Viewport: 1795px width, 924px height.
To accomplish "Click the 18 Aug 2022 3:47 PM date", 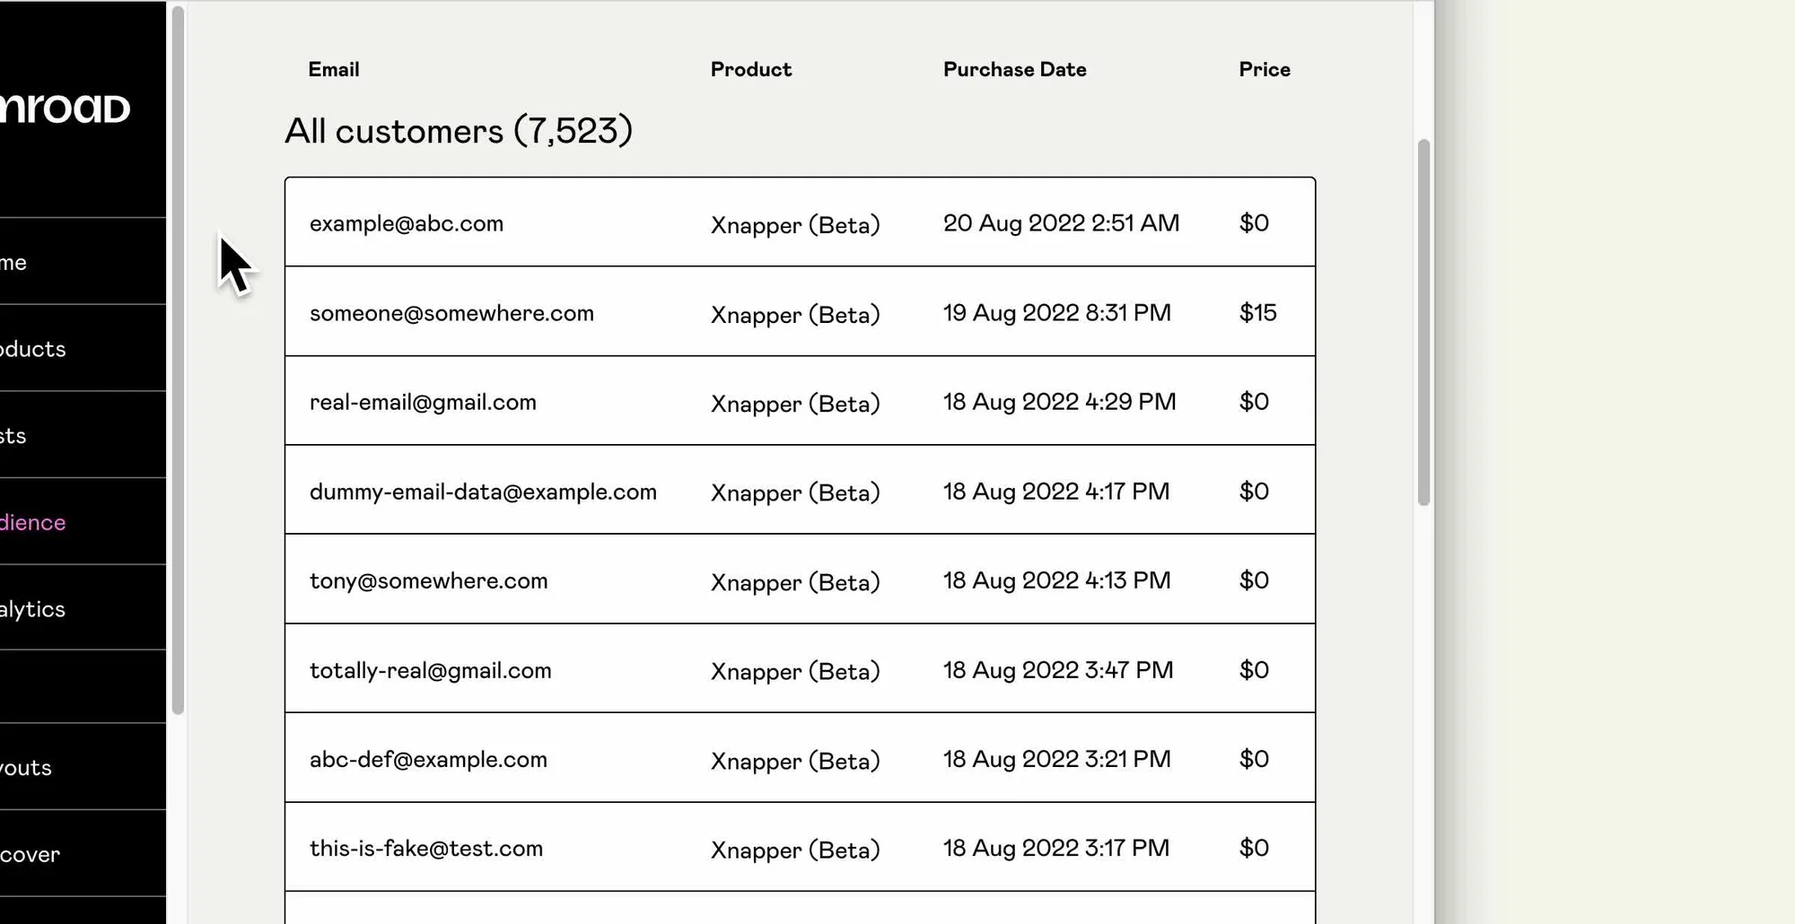I will (1058, 669).
